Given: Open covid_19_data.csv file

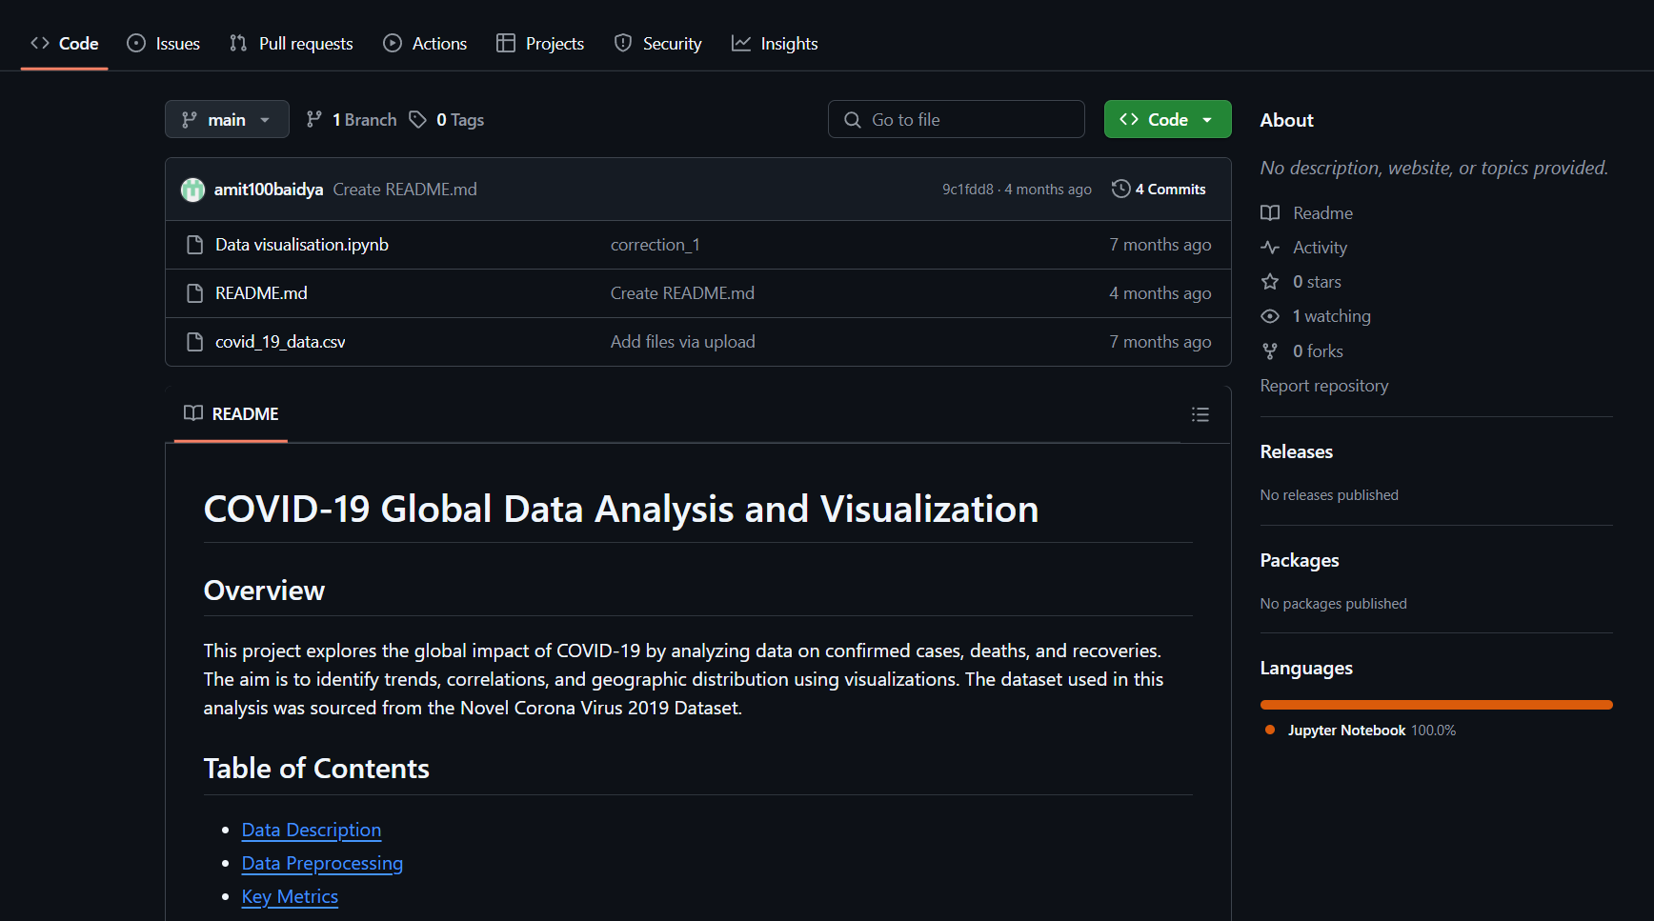Looking at the screenshot, I should pos(280,342).
